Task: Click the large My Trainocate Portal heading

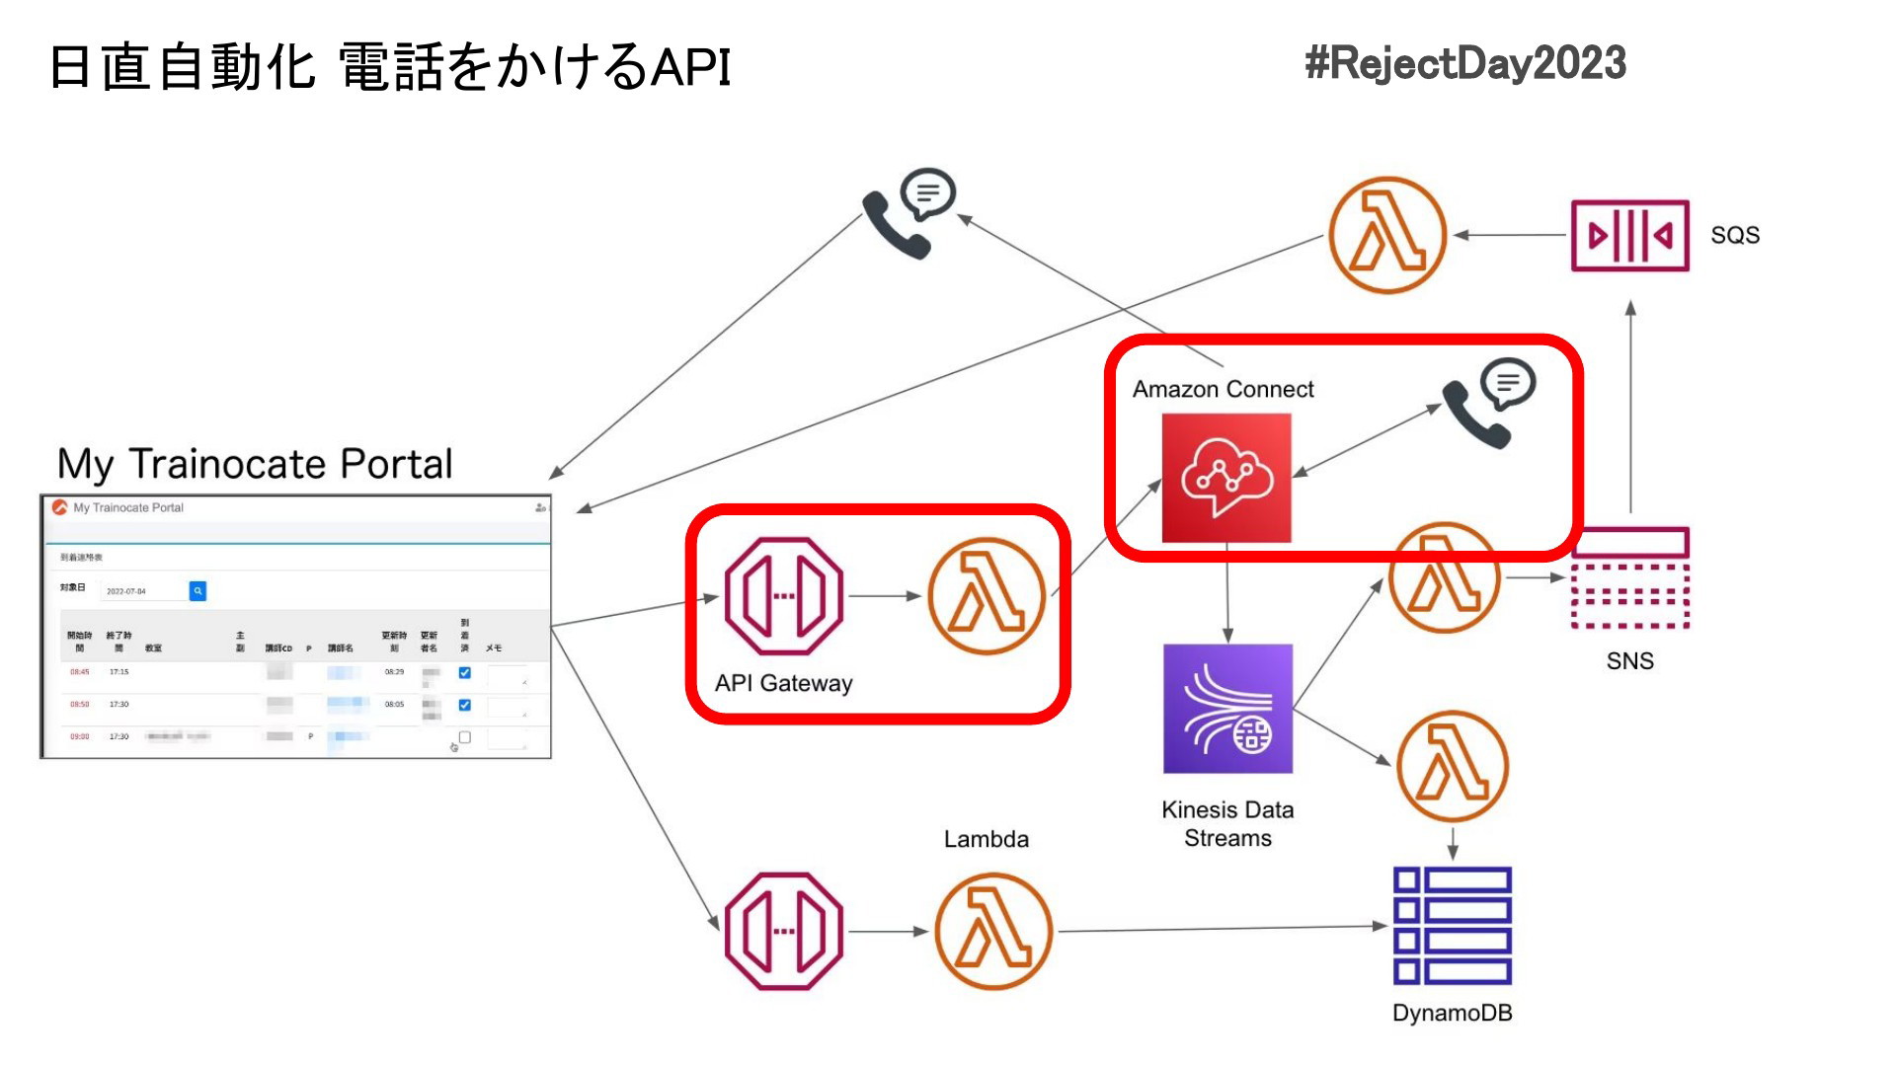Action: point(255,465)
